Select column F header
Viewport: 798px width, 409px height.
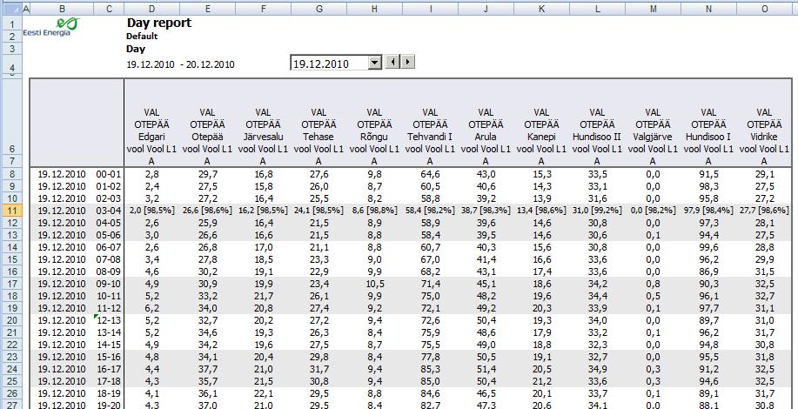click(x=263, y=10)
